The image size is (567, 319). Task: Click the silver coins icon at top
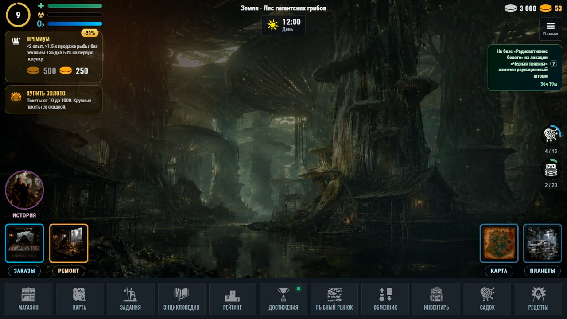[x=511, y=8]
